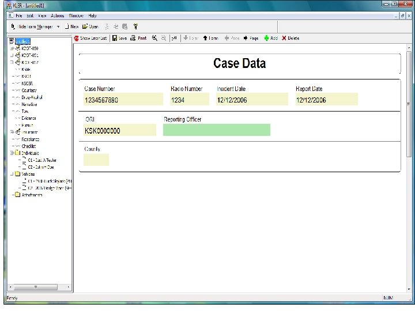Collapse the Vehicles folder node
The width and height of the screenshot is (415, 311).
(x=12, y=174)
